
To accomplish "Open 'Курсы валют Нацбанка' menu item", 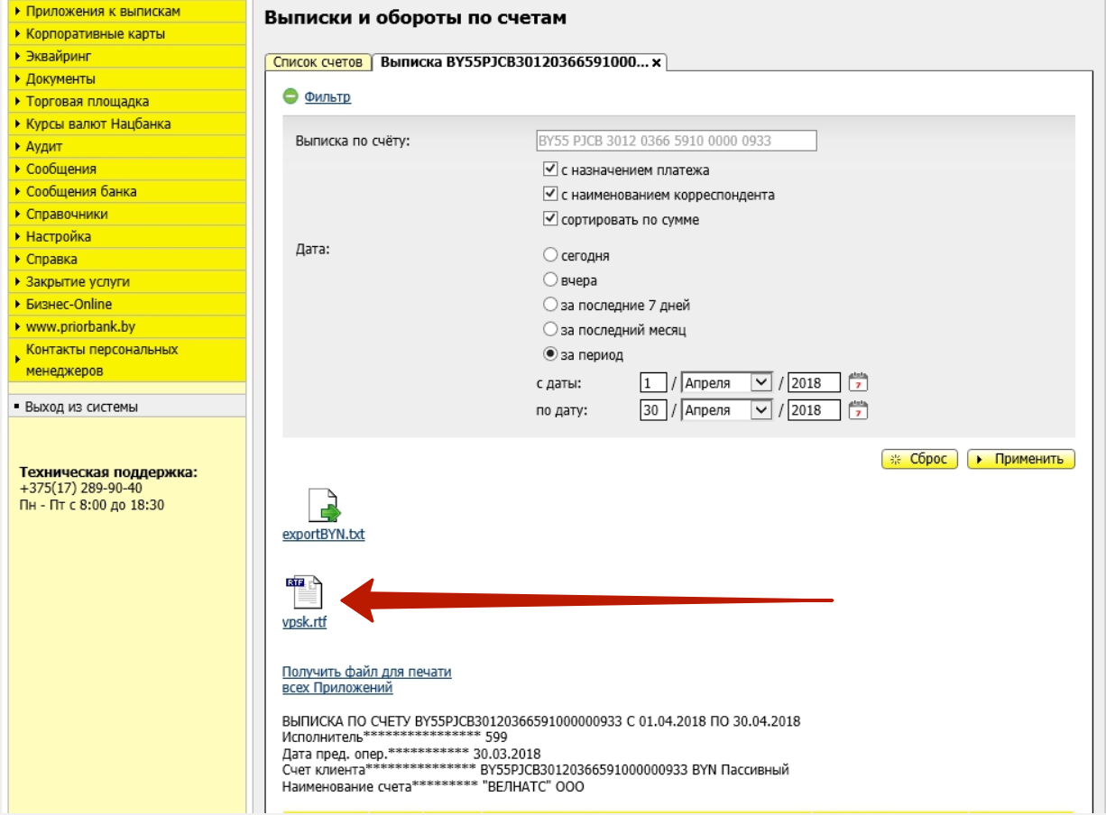I will 98,124.
